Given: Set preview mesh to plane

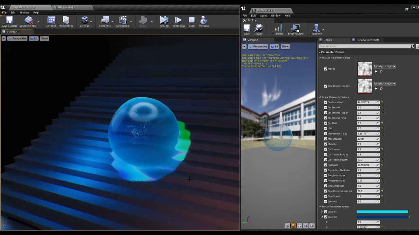Looking at the screenshot, I should tap(300, 226).
